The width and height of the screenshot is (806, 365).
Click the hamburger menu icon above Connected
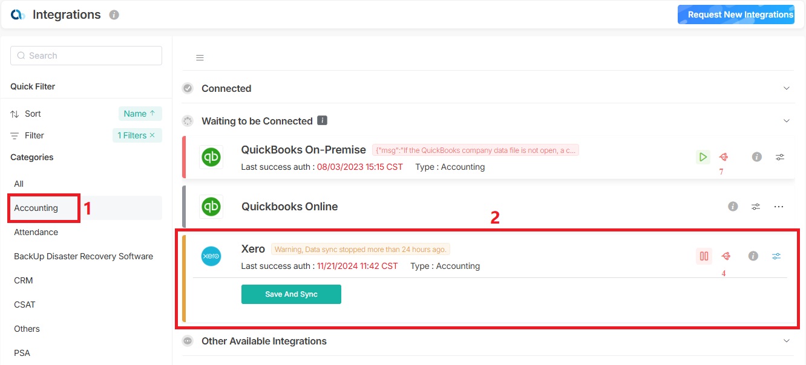(x=200, y=58)
